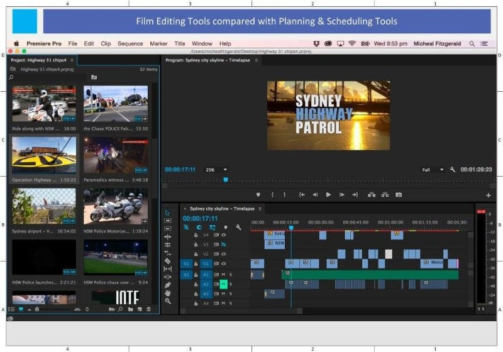The width and height of the screenshot is (503, 352).
Task: Toggle V4 track output eye
Action: click(224, 235)
